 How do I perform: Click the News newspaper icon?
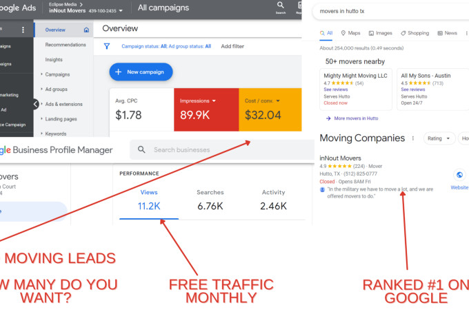pyautogui.click(x=440, y=33)
